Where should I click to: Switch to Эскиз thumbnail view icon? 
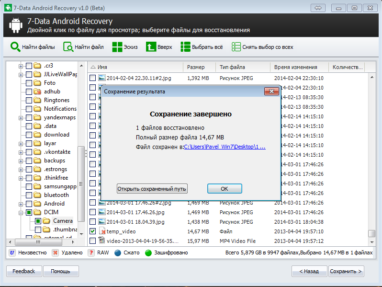117,47
